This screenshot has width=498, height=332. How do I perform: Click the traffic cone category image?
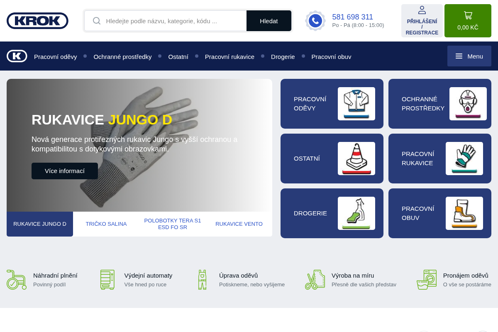(x=356, y=159)
